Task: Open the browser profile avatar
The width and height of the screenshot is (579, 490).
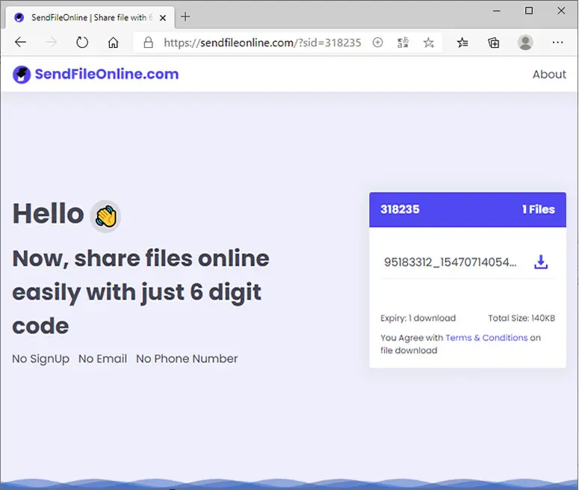Action: tap(525, 43)
